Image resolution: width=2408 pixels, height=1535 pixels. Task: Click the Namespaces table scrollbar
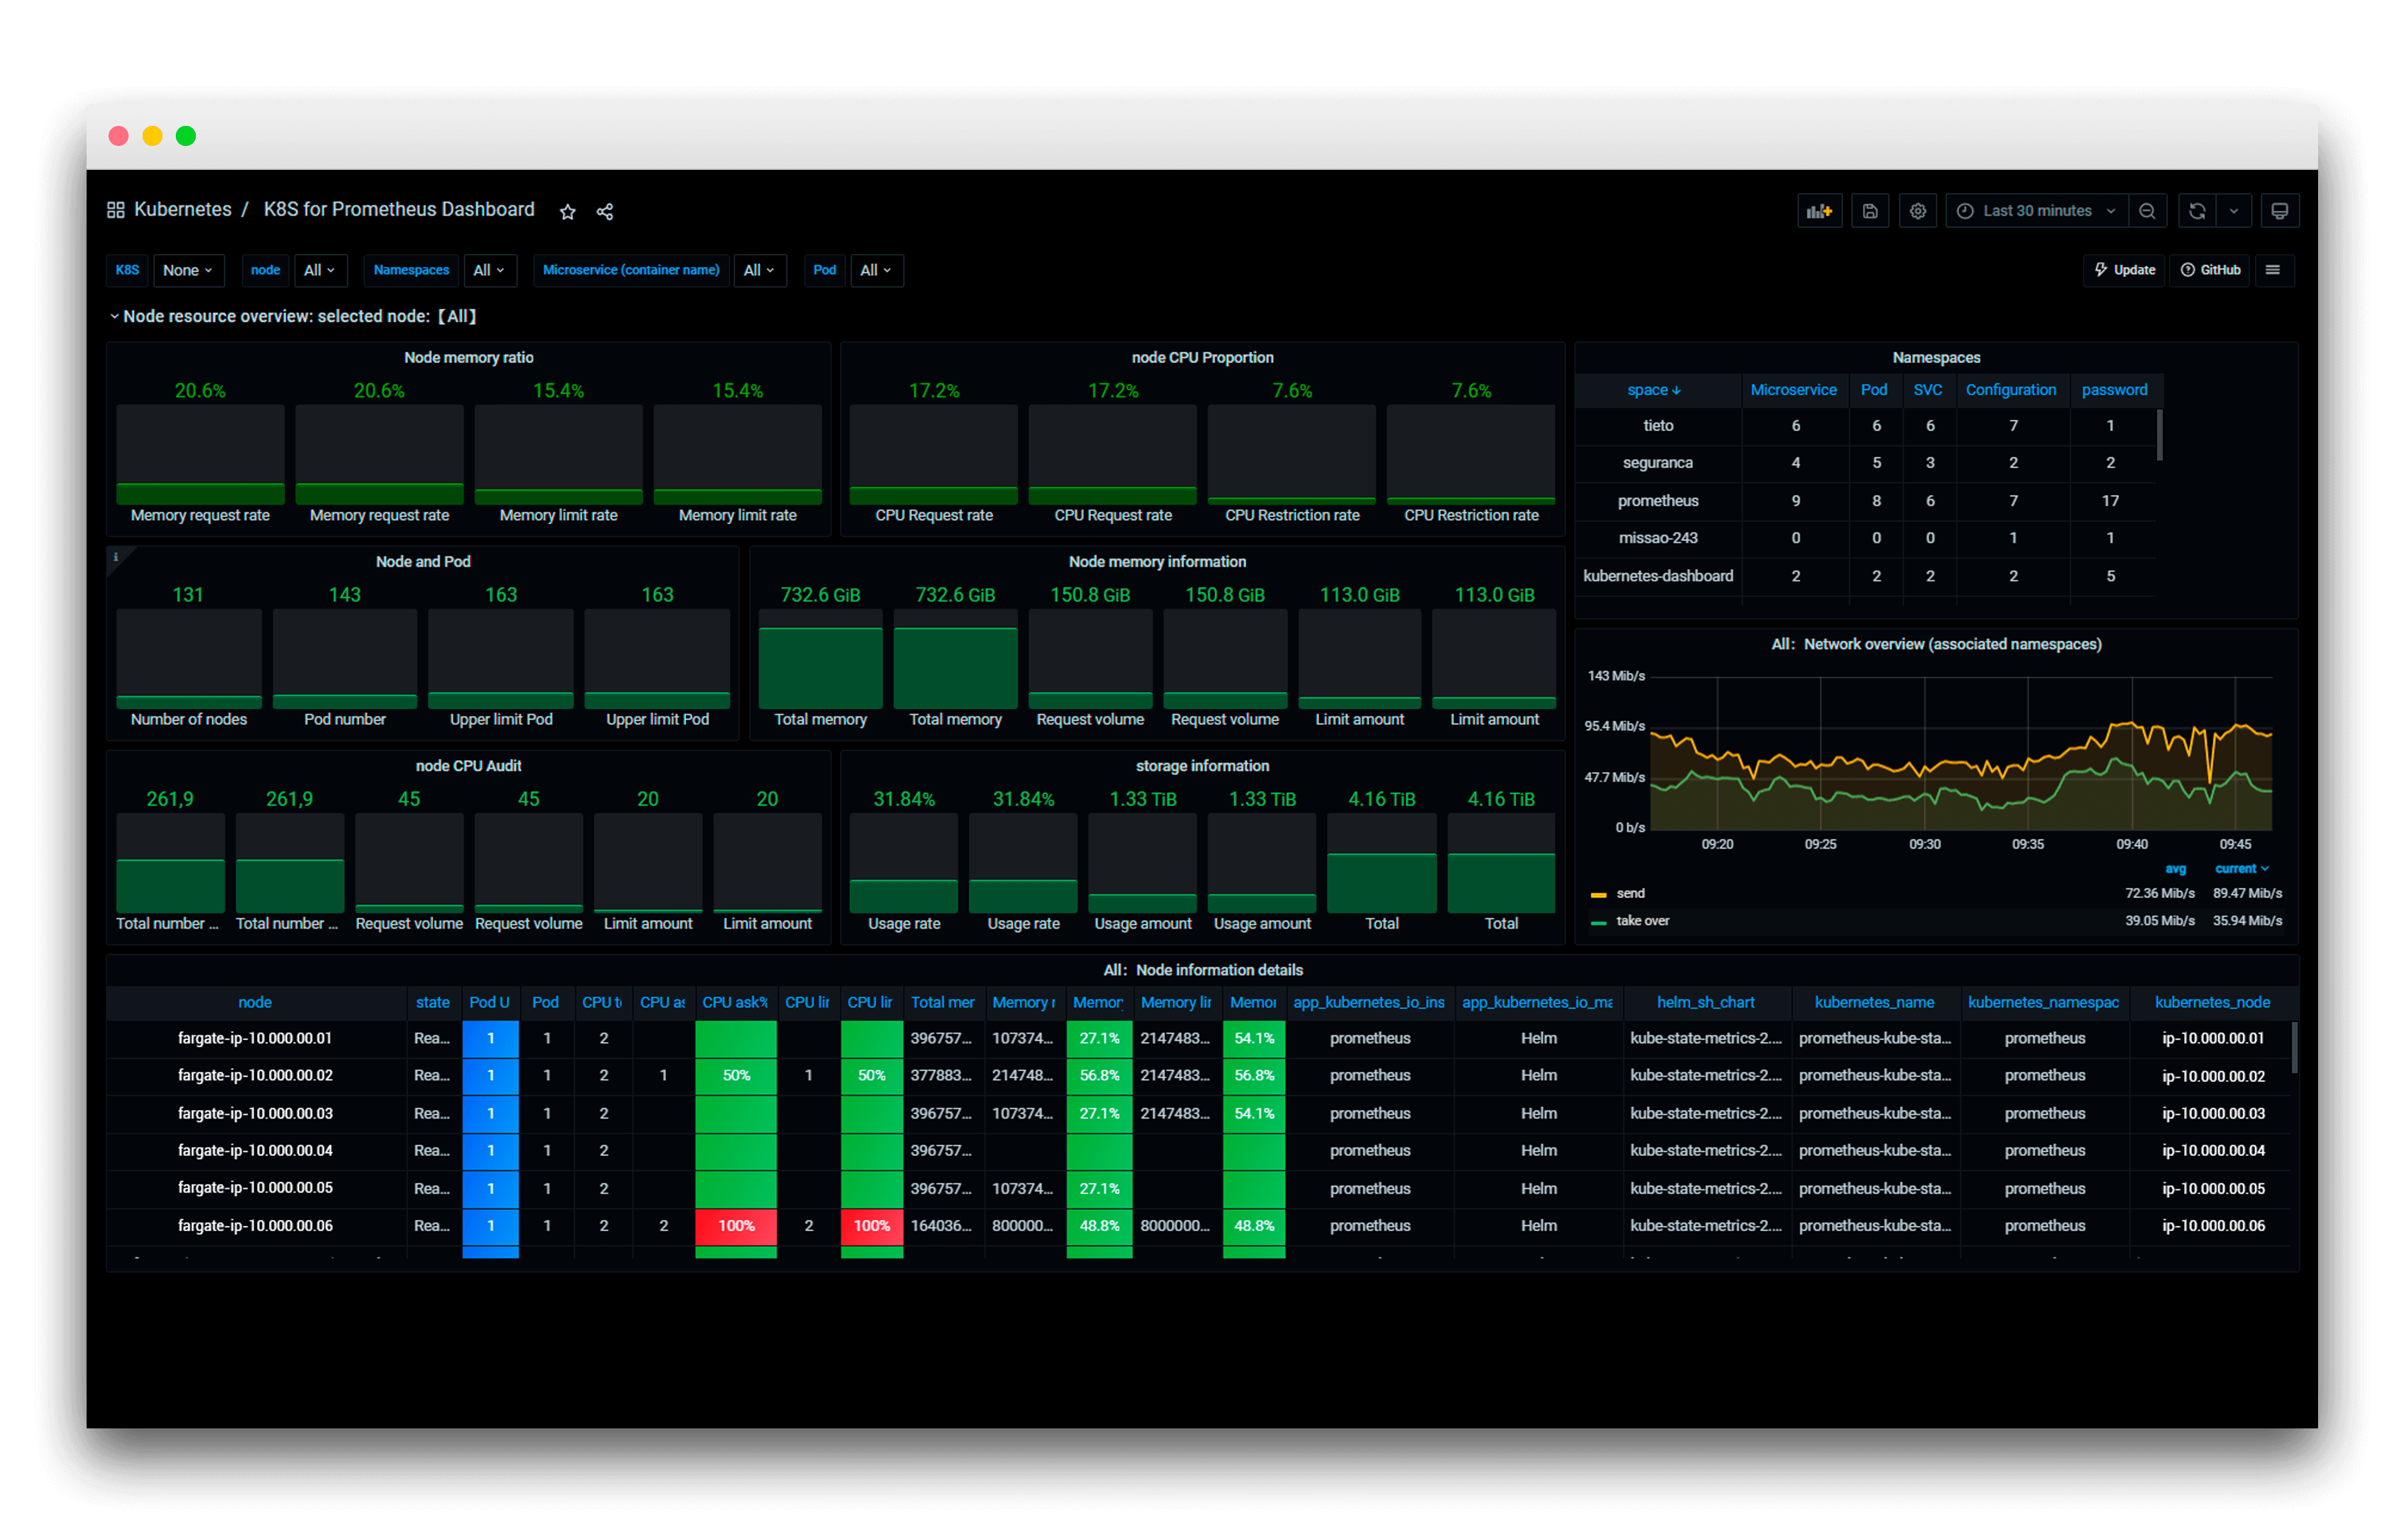click(x=2160, y=435)
